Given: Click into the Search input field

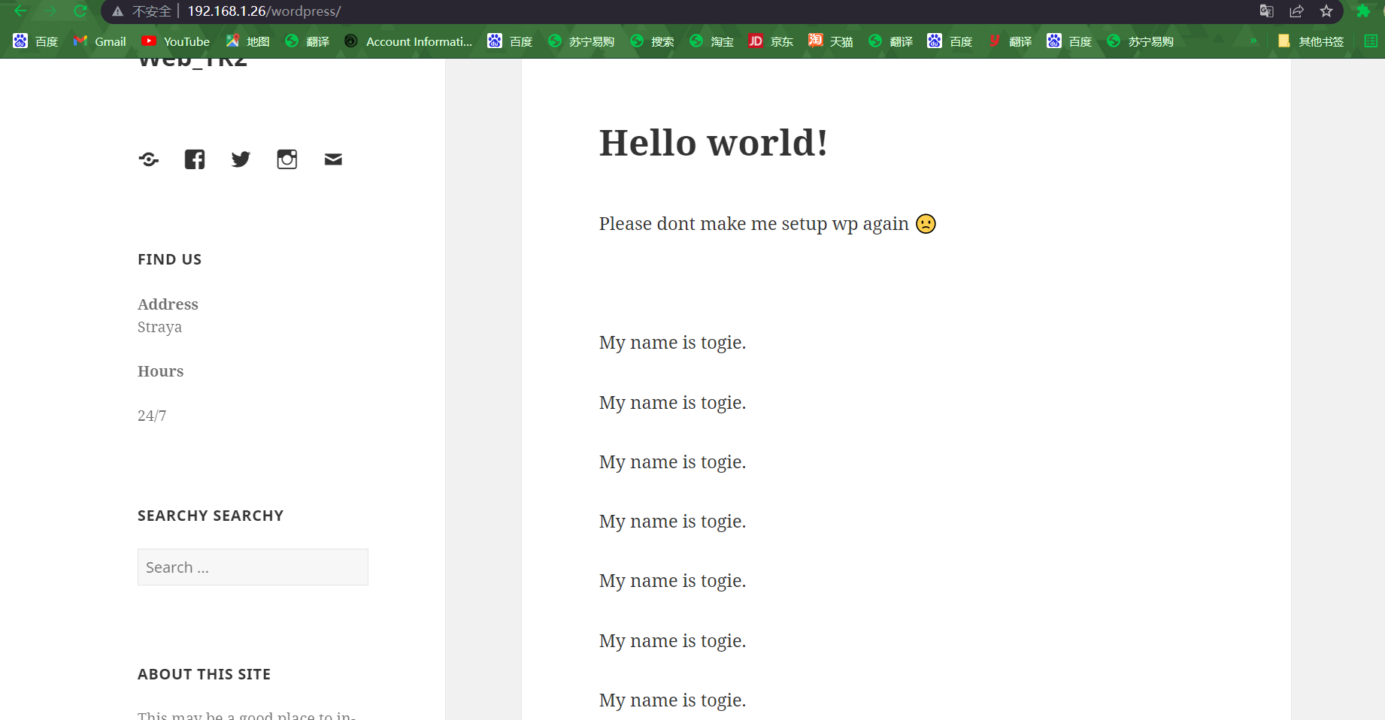Looking at the screenshot, I should [x=253, y=567].
